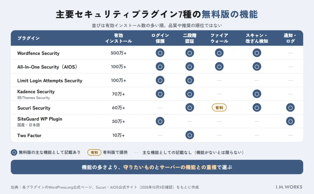Screen dimensions: 314x194
Task: Click the 二段階認証 column header
Action: point(190,38)
